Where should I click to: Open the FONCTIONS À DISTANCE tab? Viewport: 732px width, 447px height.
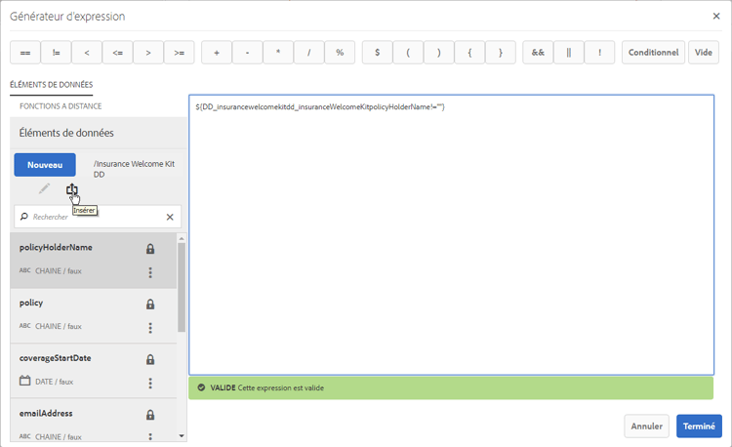61,106
